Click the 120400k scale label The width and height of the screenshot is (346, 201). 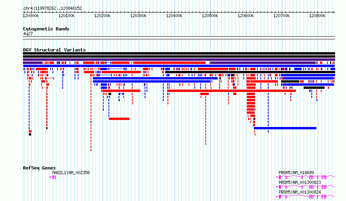click(174, 16)
